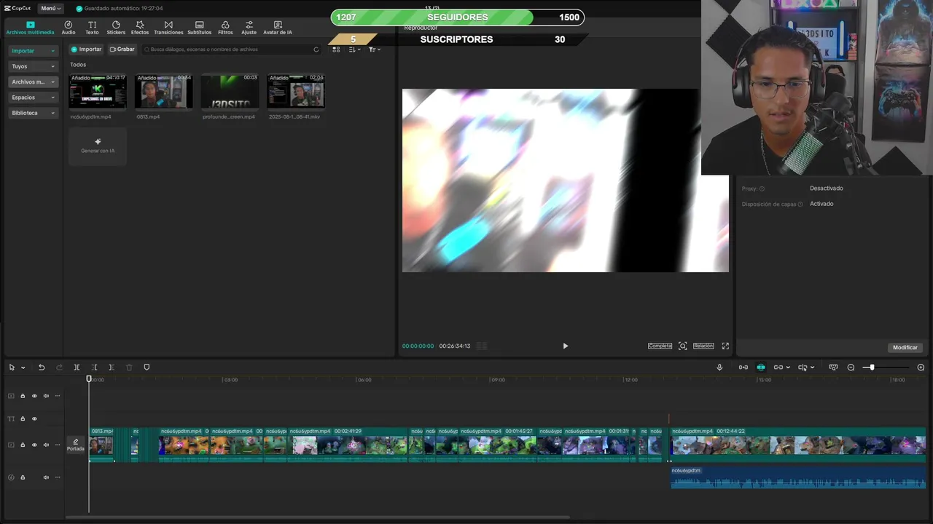This screenshot has width=933, height=524.
Task: Toggle main track magnet icon
Action: [743, 368]
